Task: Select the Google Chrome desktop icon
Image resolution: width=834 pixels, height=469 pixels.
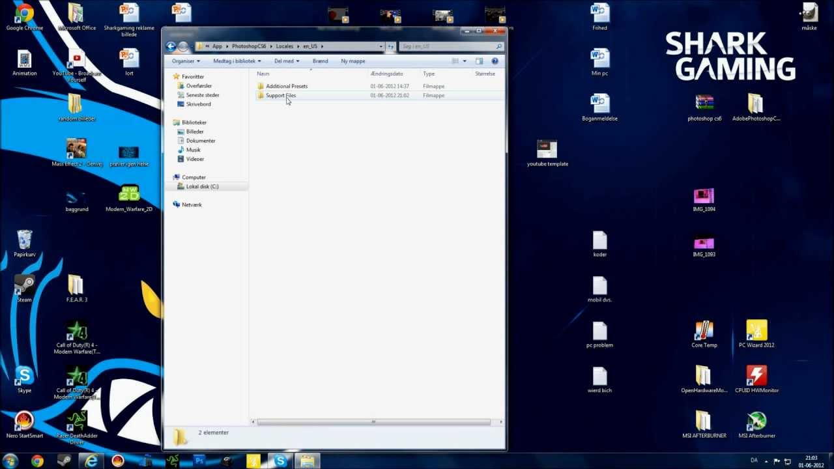Action: 24,18
